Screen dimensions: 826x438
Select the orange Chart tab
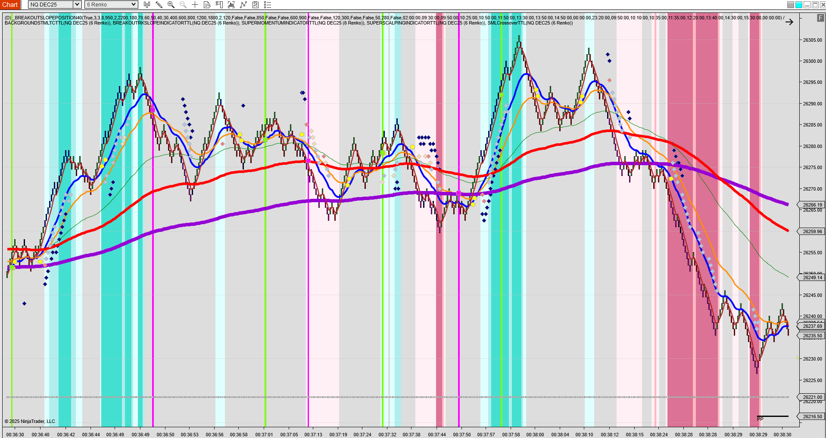(x=10, y=5)
